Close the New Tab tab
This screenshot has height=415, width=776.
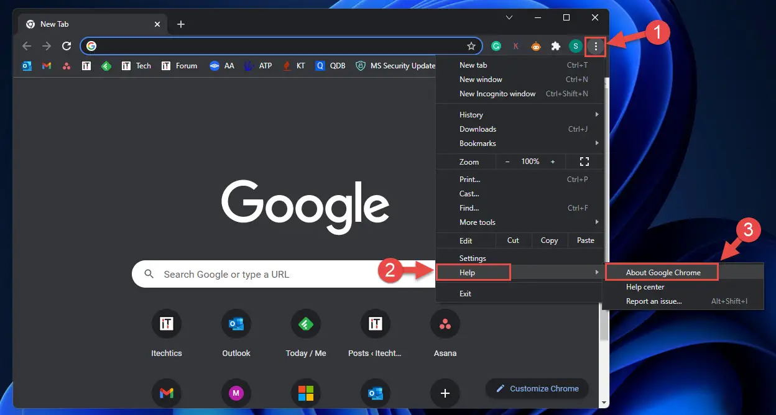tap(157, 24)
